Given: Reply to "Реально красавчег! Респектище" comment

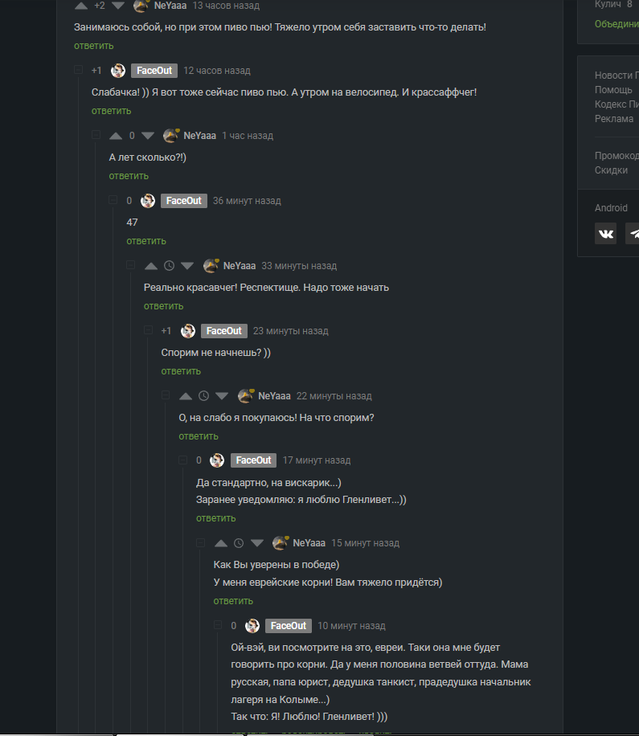Looking at the screenshot, I should pos(163,306).
